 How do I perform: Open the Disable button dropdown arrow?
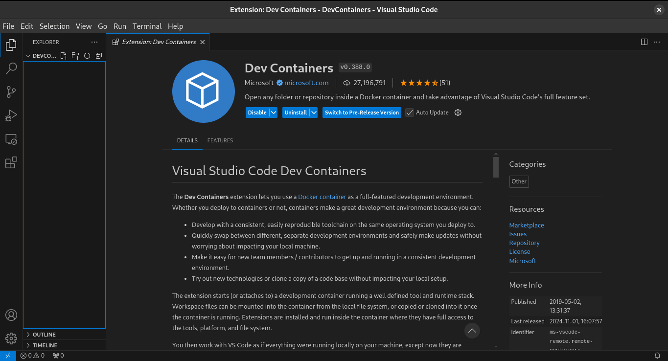coord(274,113)
